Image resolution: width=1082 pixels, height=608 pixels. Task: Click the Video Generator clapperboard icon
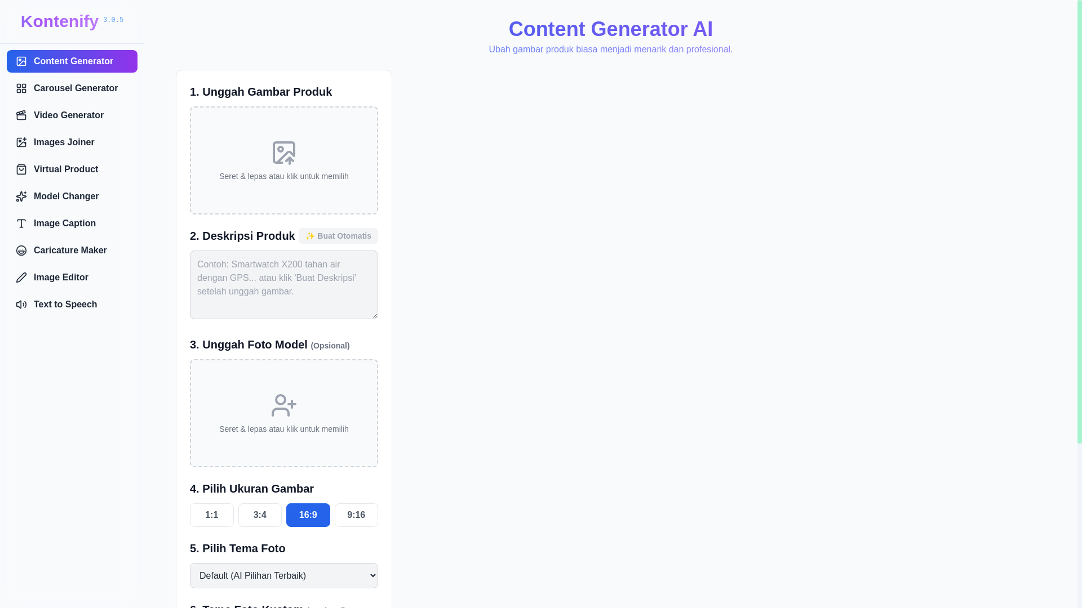pyautogui.click(x=21, y=115)
